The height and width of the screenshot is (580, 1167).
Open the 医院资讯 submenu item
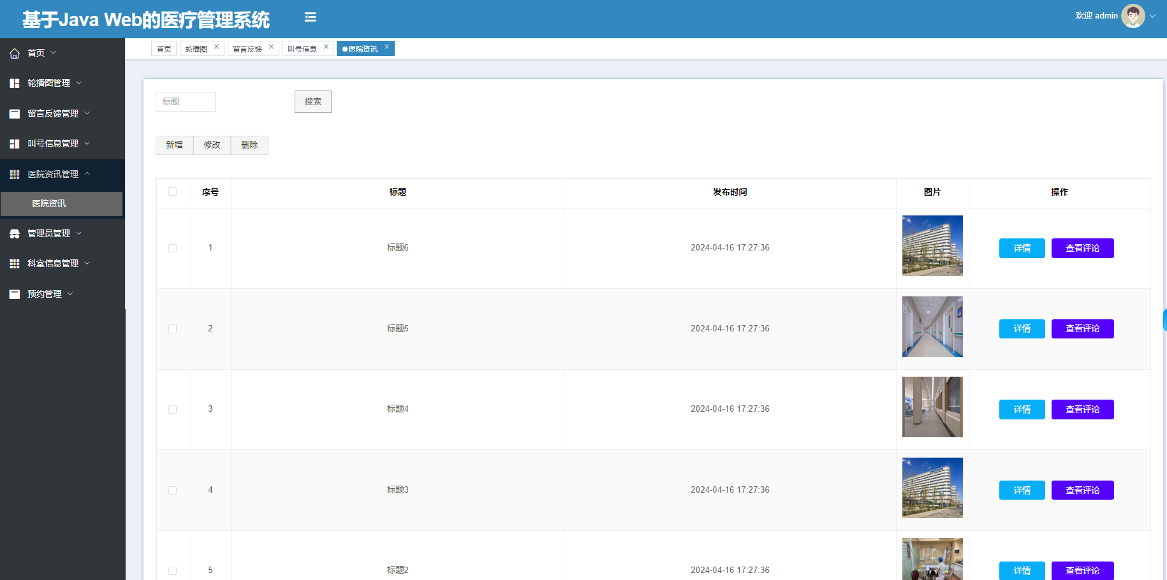(x=61, y=204)
